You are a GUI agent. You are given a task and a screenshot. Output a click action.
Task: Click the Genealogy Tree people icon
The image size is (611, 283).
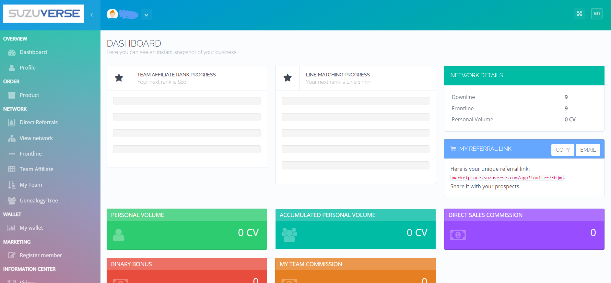pos(12,201)
